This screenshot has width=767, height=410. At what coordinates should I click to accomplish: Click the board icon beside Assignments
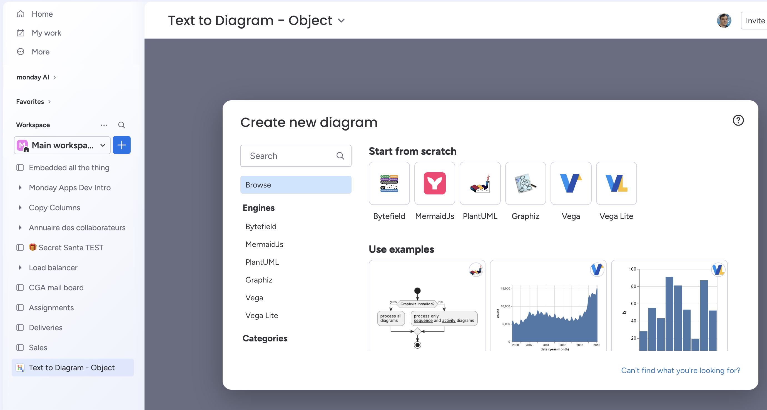point(20,307)
